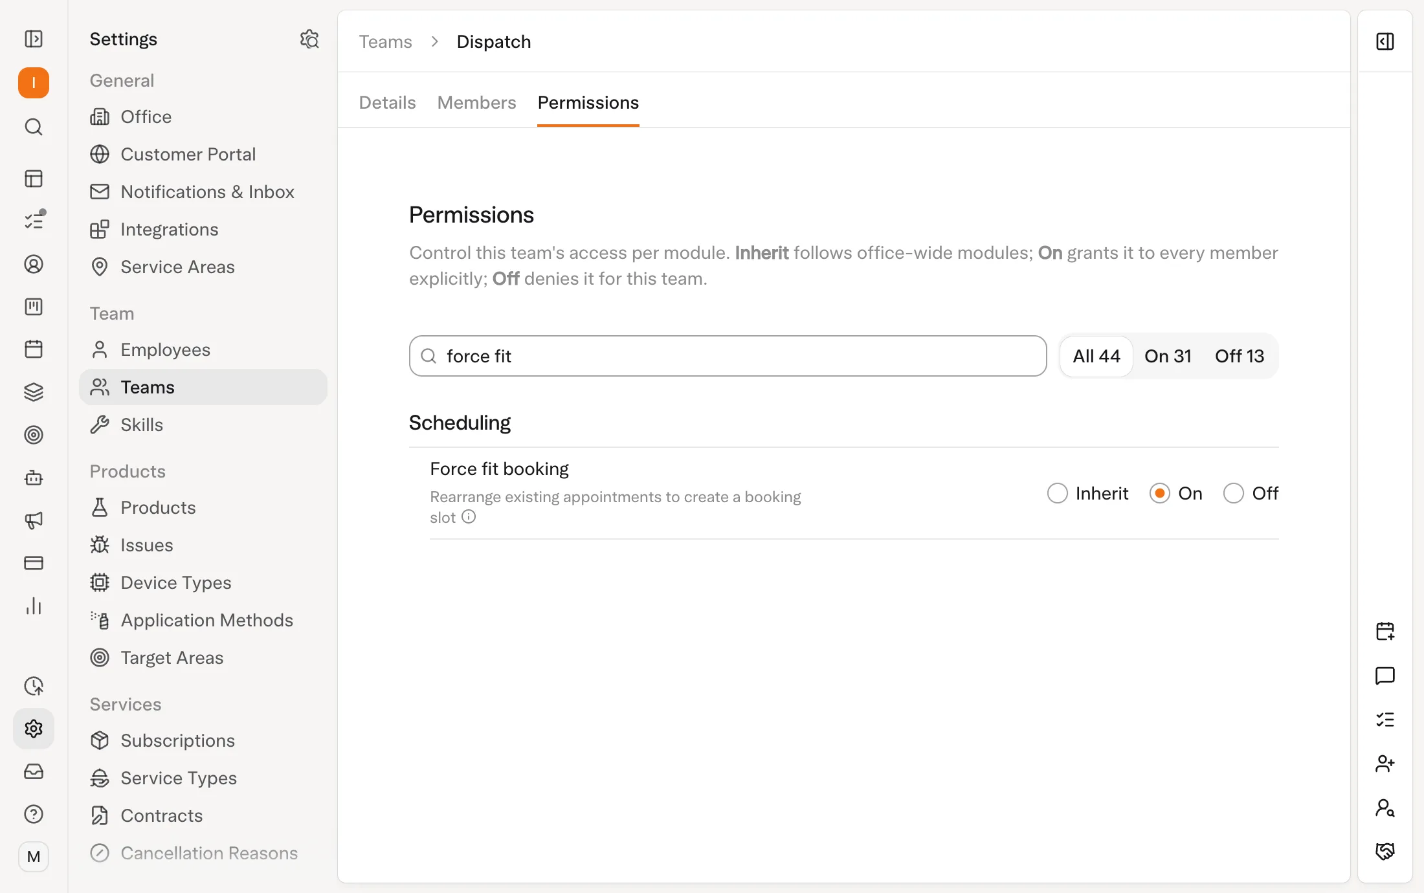1424x893 pixels.
Task: Open Cancellation Reasons settings
Action: point(203,853)
